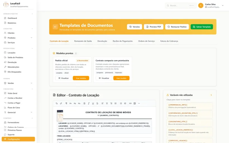
Task: Insert a hyperlink
Action: (130, 103)
